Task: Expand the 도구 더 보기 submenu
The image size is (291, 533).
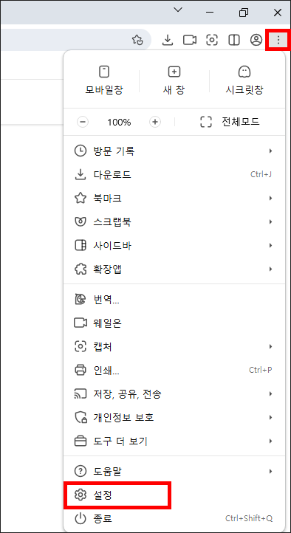Action: [x=174, y=441]
